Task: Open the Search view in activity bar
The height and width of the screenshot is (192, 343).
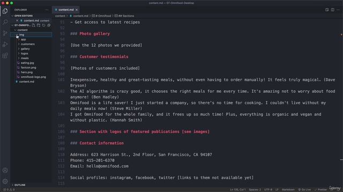Action: pos(5,22)
